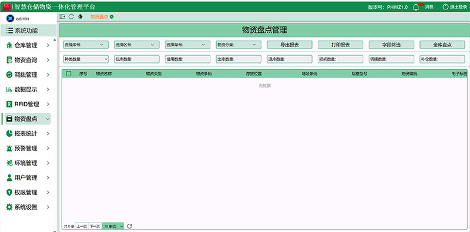Click the pagination refresh icon
470x232 pixels.
click(x=129, y=226)
